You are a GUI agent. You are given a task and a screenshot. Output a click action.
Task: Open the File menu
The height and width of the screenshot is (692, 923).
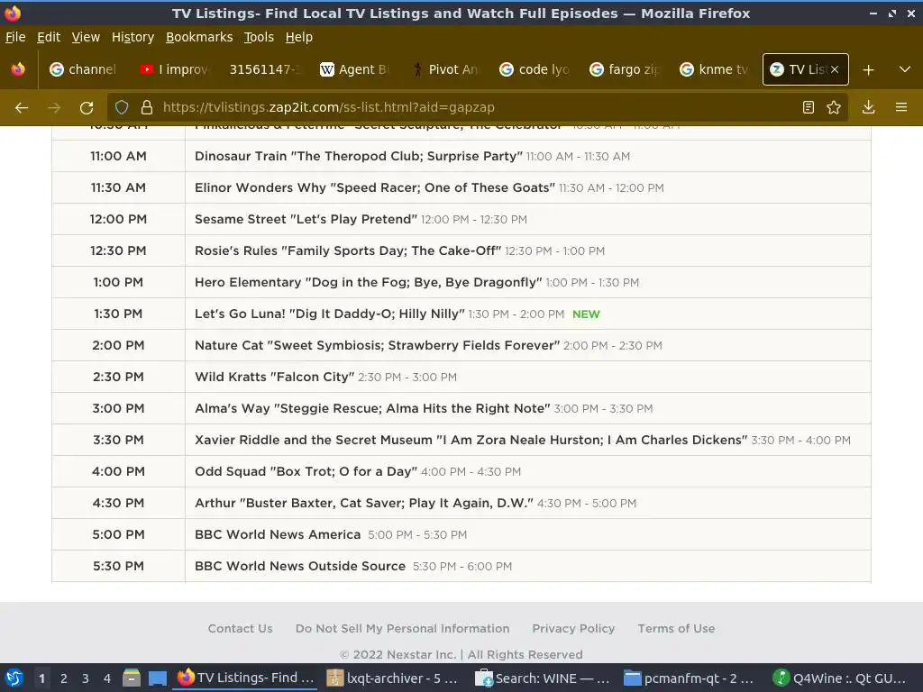pos(15,37)
